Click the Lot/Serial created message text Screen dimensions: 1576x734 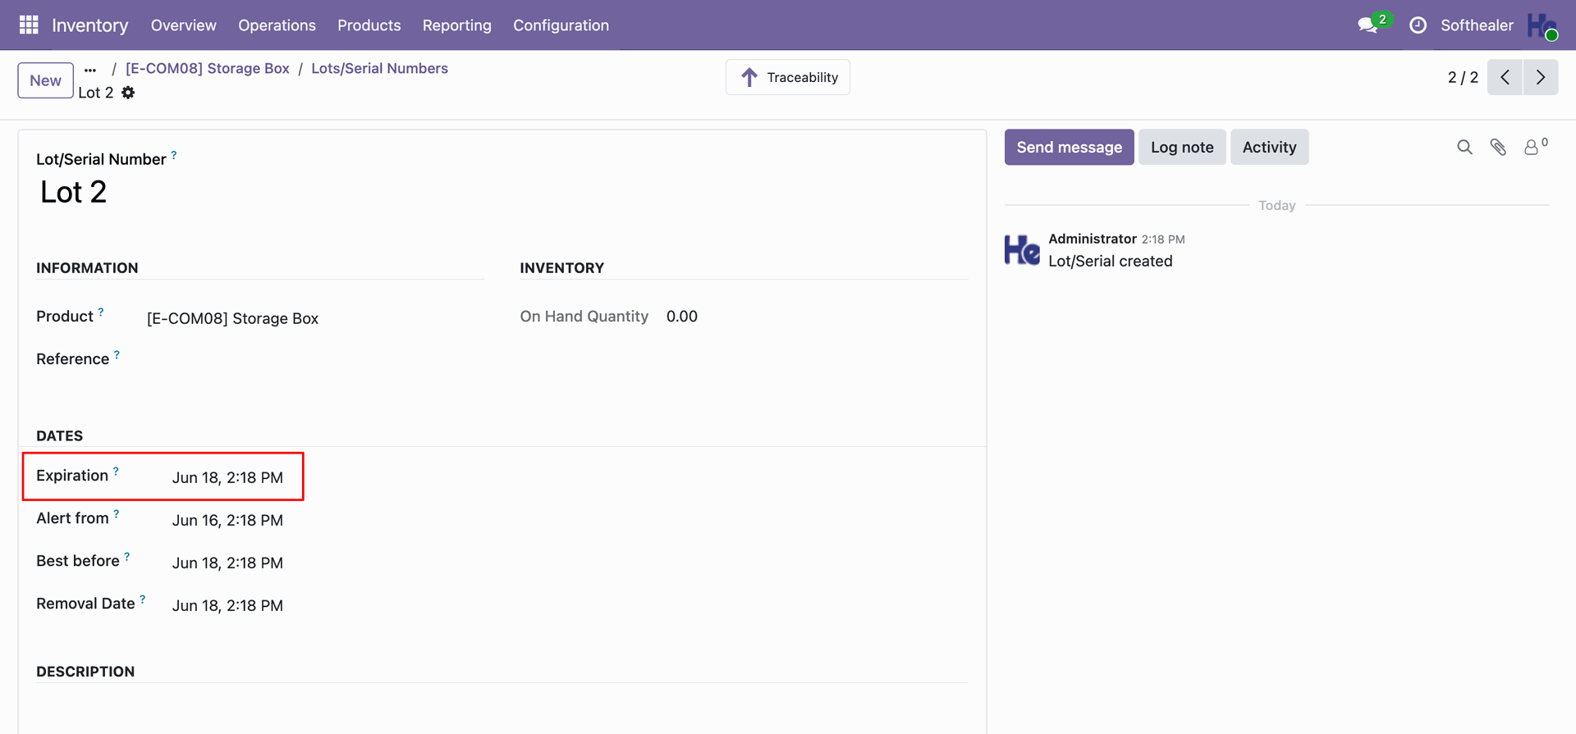point(1111,261)
